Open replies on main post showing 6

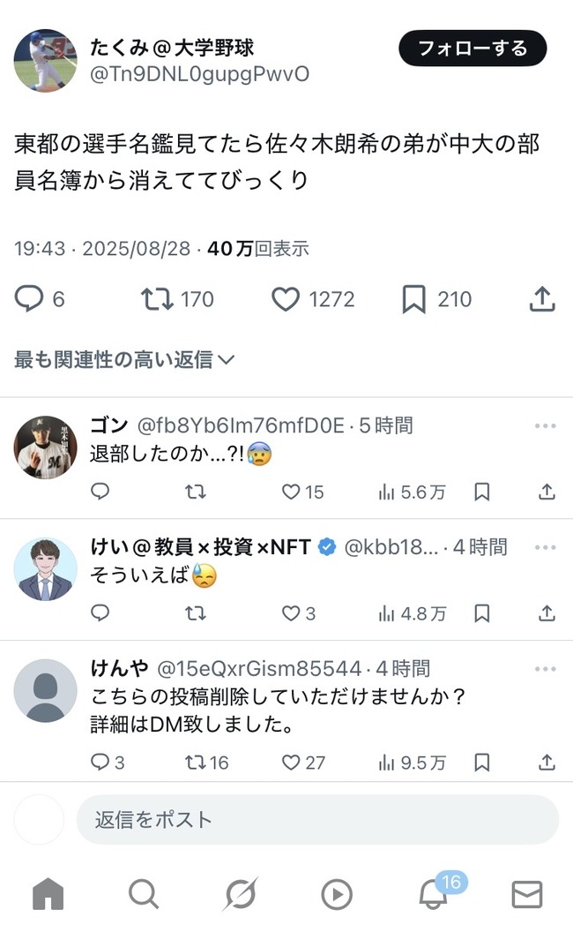tap(39, 299)
